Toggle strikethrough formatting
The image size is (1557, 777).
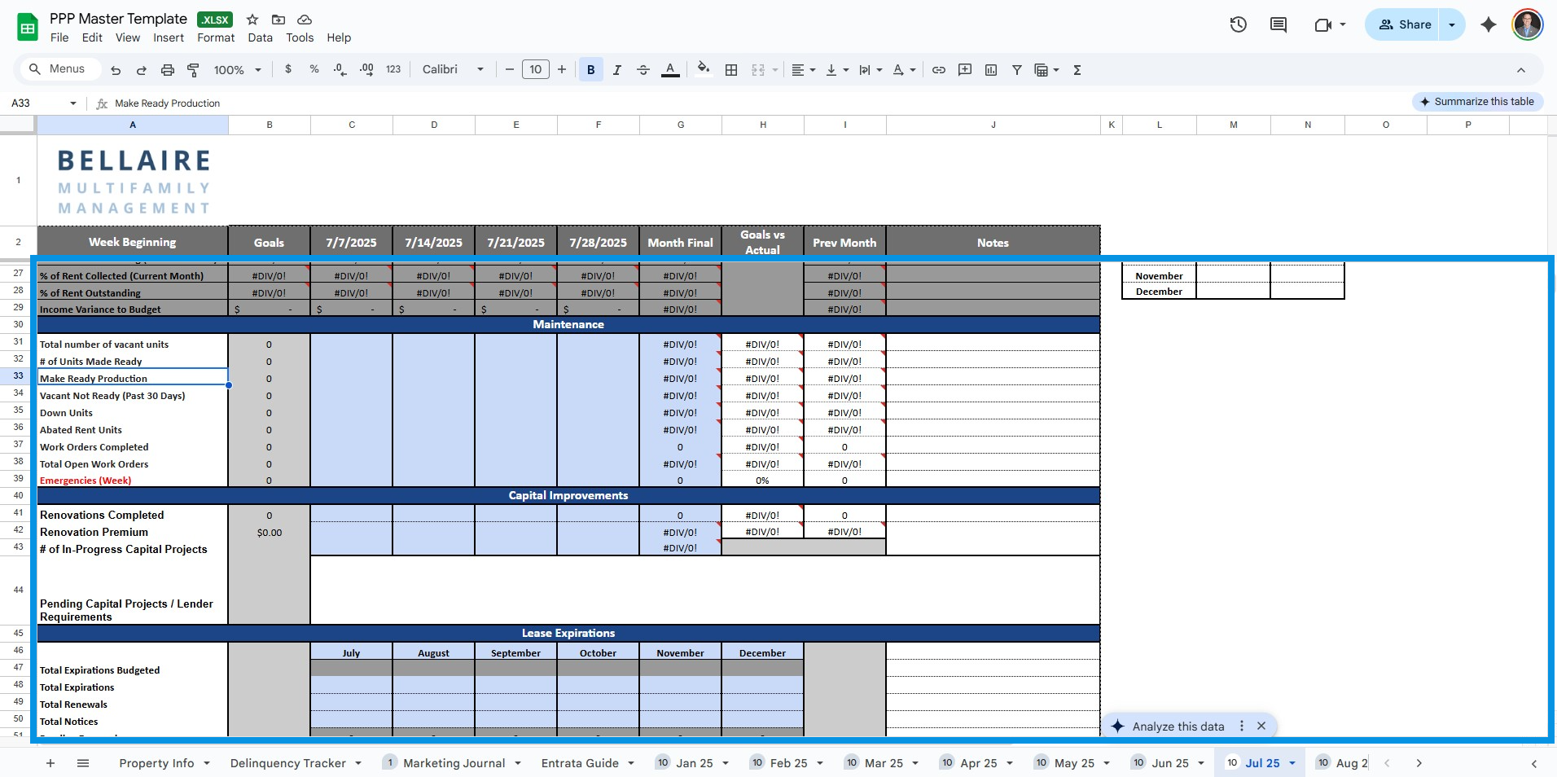643,70
